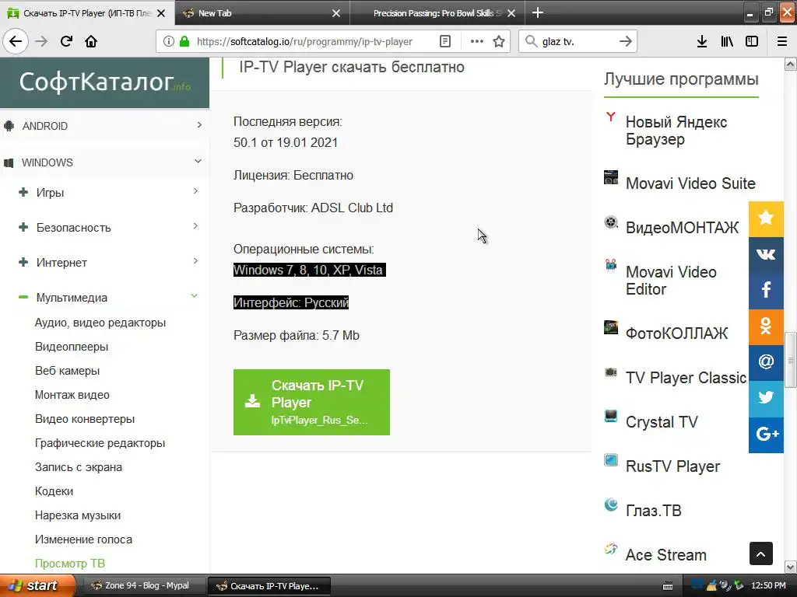The height and width of the screenshot is (597, 797).
Task: Open a new browser tab
Action: 537,12
